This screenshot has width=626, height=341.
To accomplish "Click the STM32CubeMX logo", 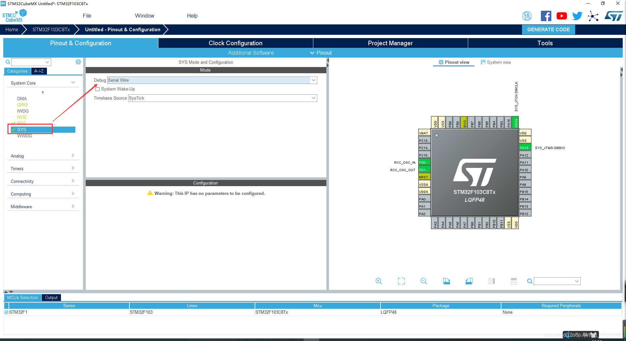I will coord(14,16).
